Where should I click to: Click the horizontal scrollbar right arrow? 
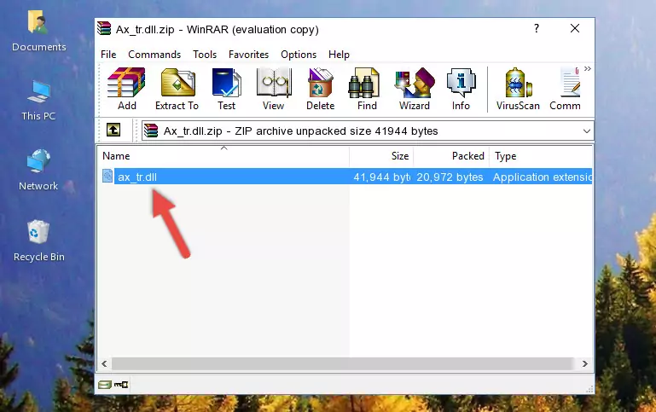coord(585,363)
